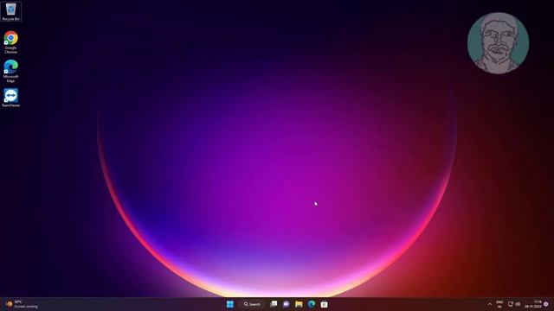
Task: Click the network icon in system tray
Action: point(510,304)
